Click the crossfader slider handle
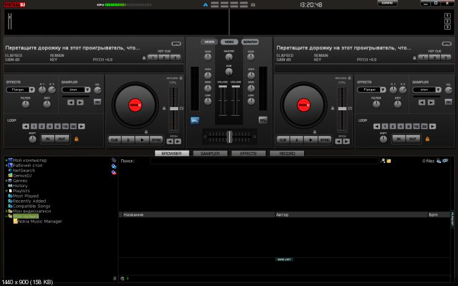Screen dimensions: 458x286 point(229,135)
